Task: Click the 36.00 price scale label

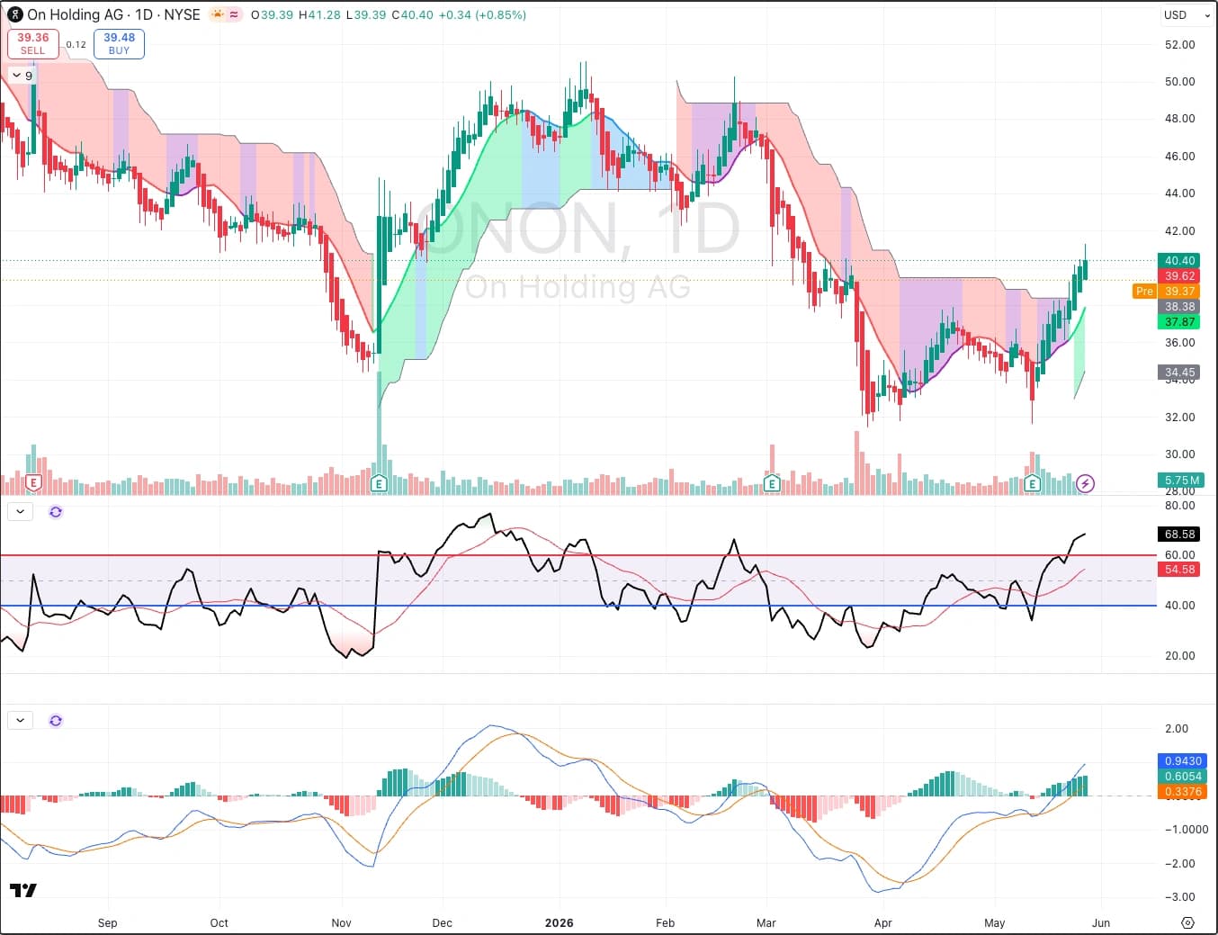Action: (1179, 342)
